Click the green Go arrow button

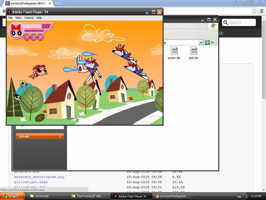207,42
